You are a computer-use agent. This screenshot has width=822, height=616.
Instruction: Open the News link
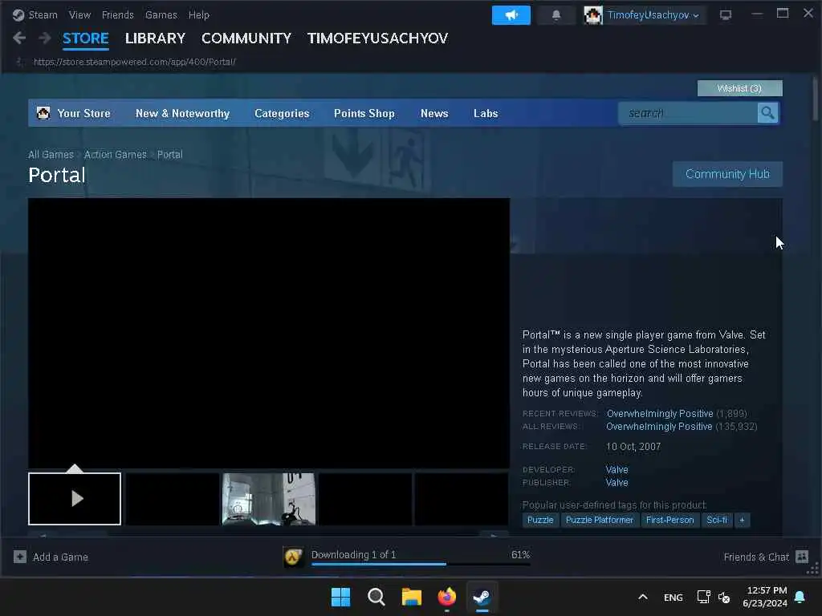(x=434, y=113)
